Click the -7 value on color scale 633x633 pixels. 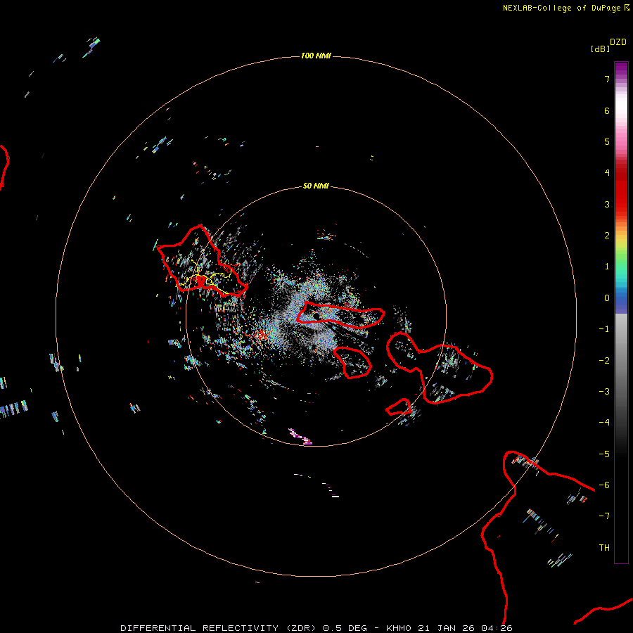pyautogui.click(x=604, y=516)
